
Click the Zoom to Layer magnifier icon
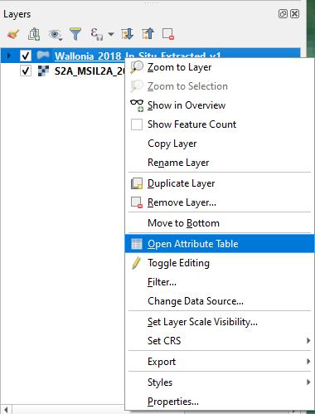(137, 67)
